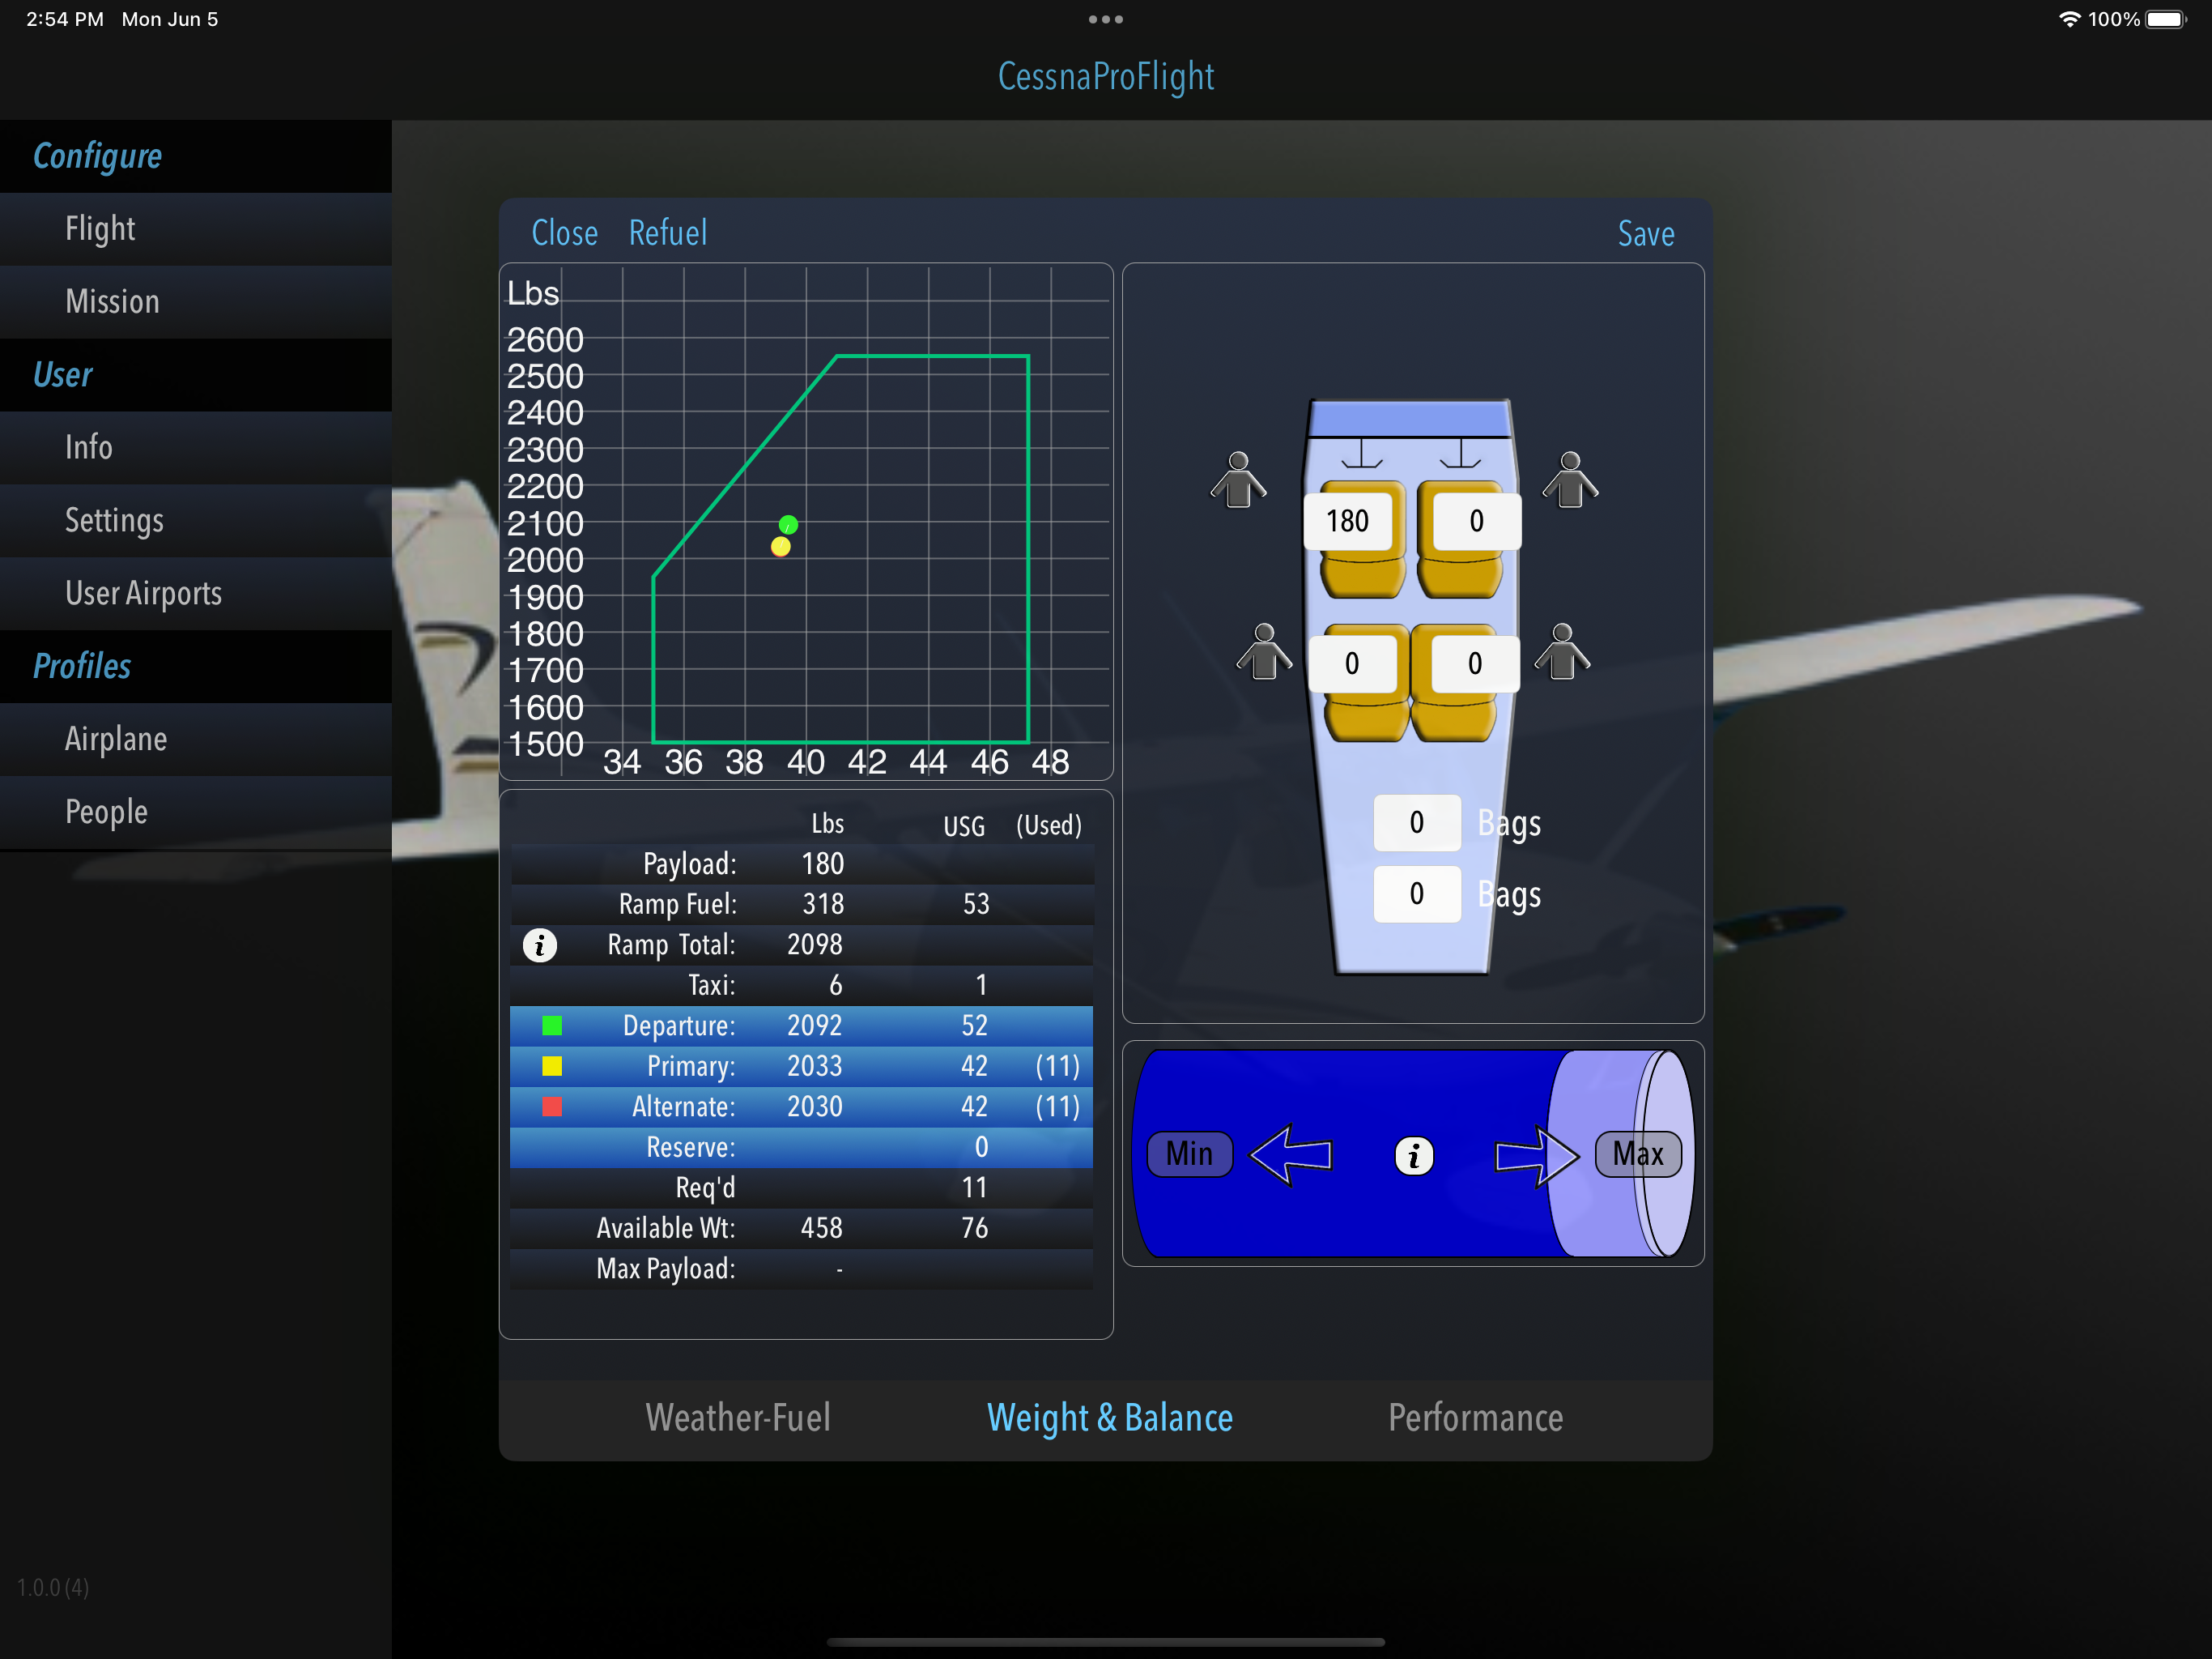This screenshot has height=1659, width=2212.
Task: Click the pilot seat person icon
Action: [x=1238, y=480]
